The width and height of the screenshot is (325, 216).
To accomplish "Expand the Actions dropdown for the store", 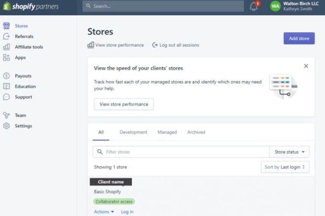I will tap(104, 212).
